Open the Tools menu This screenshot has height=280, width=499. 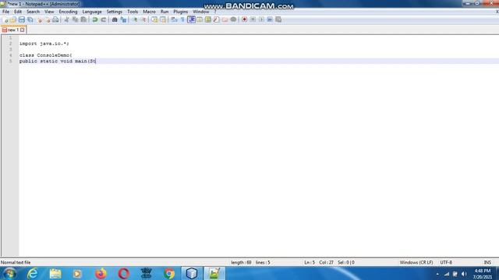click(x=133, y=12)
